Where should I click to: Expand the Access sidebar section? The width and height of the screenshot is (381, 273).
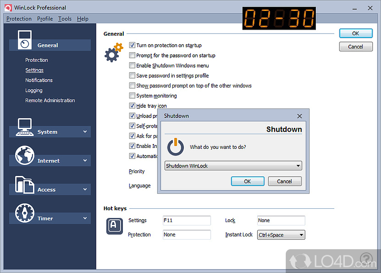point(85,189)
